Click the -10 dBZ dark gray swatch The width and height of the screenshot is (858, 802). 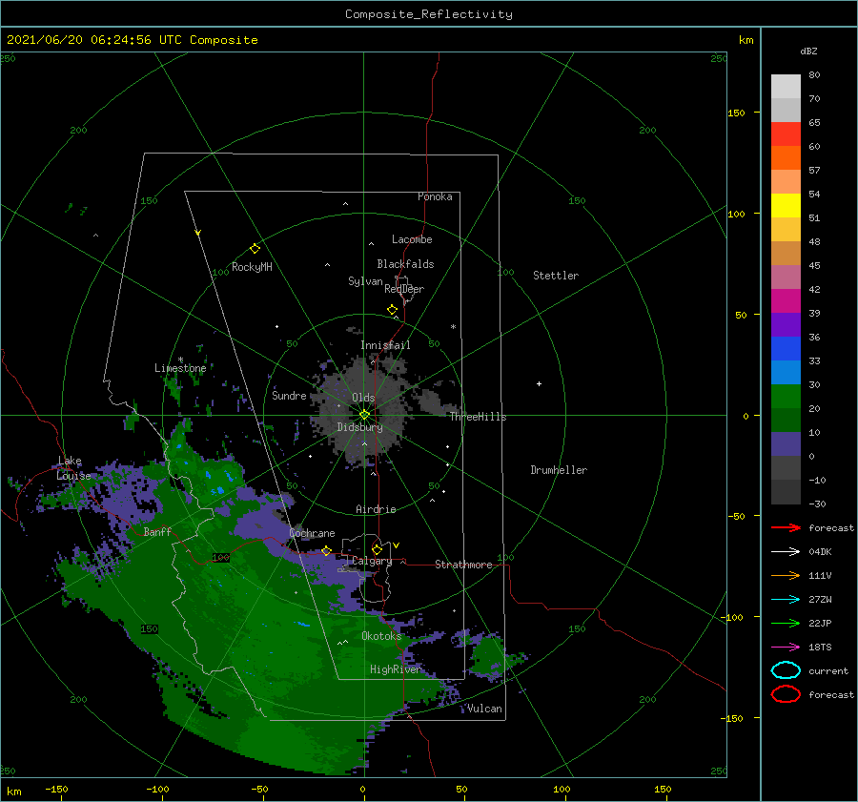[x=786, y=492]
